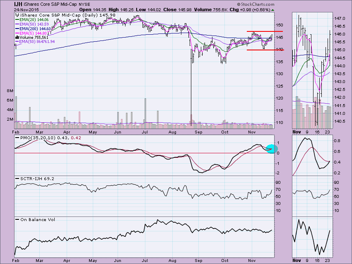
Task: Click the 120 price axis label
Action: pyautogui.click(x=280, y=98)
